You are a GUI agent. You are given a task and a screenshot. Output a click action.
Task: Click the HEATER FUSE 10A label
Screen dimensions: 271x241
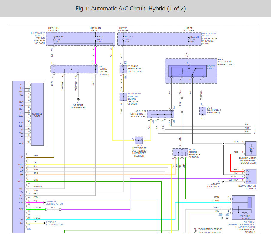(x=60, y=39)
